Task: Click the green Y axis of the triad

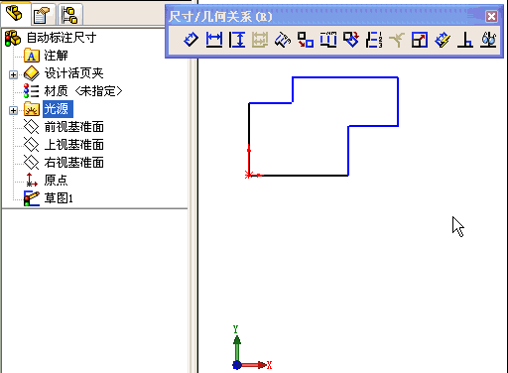Action: click(x=237, y=348)
